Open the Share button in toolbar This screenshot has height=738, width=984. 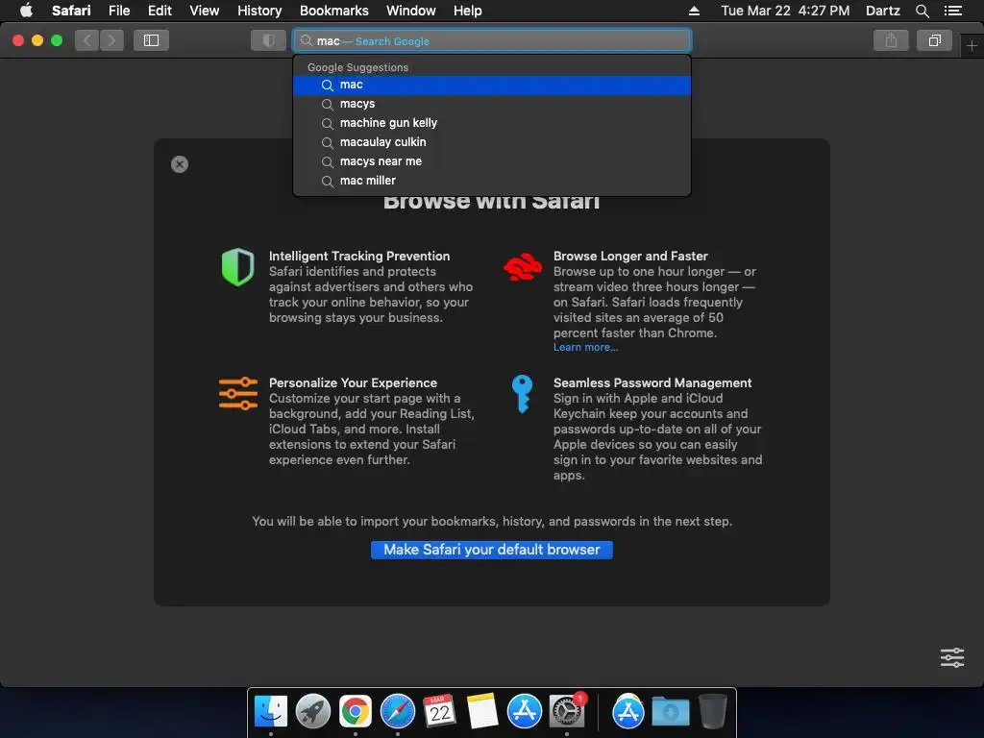891,40
